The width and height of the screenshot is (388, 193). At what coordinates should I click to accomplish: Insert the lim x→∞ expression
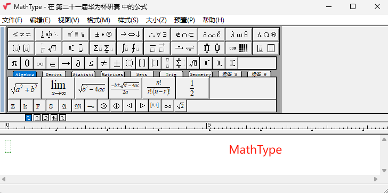point(58,88)
